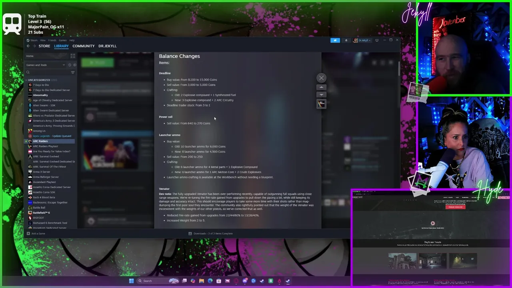Select Assetto Corsa SDK
The height and width of the screenshot is (288, 512).
pos(44,192)
